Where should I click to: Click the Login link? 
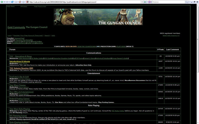click(10, 36)
